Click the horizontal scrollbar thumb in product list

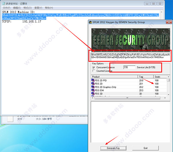(127, 98)
